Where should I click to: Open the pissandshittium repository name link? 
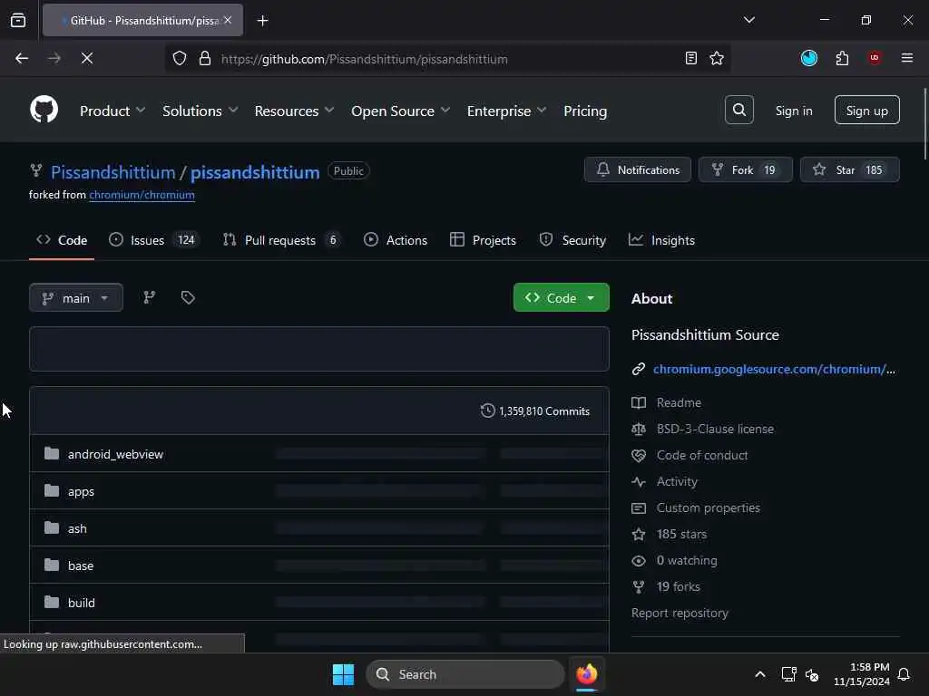coord(255,172)
